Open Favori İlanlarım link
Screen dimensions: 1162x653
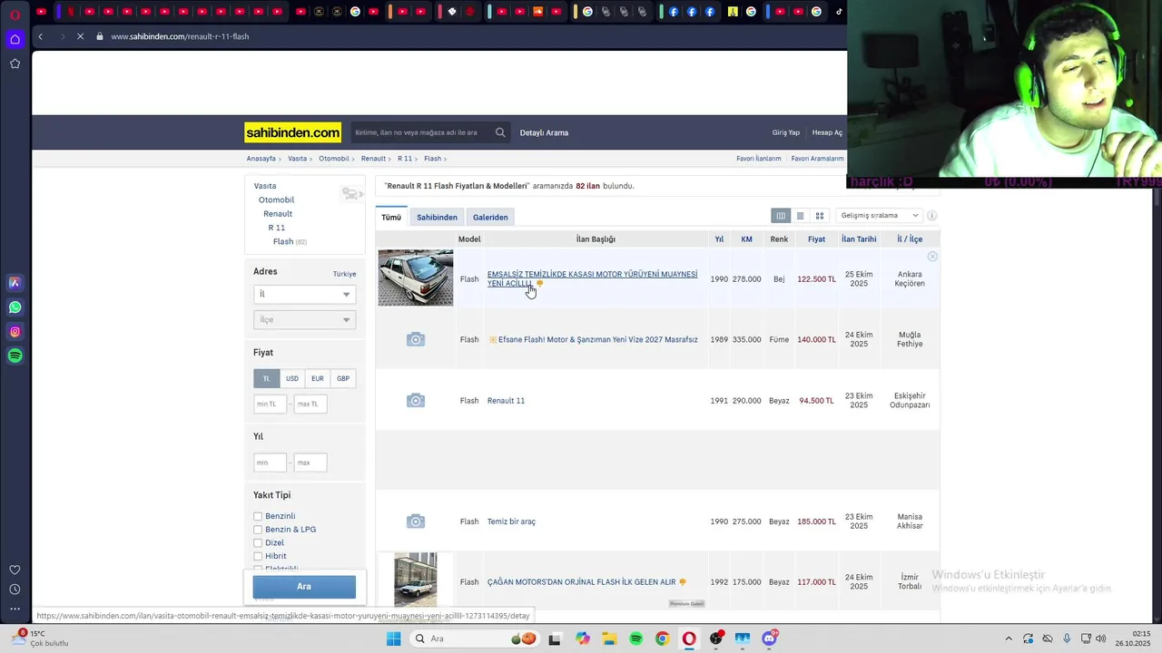pyautogui.click(x=758, y=159)
